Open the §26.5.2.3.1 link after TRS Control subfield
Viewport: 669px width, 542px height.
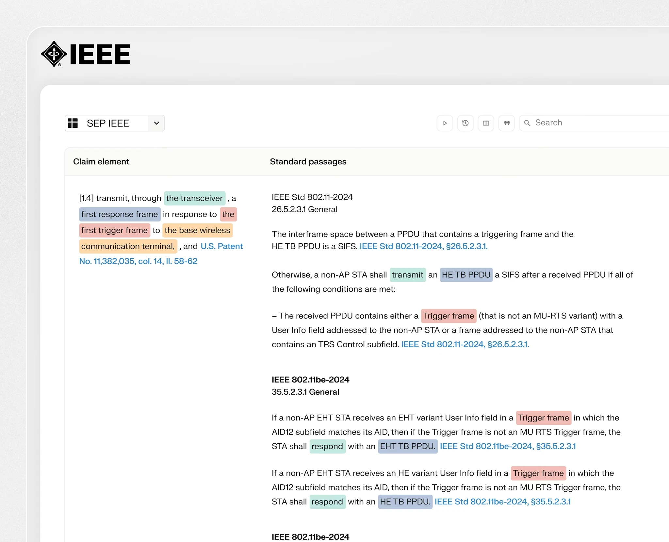click(x=465, y=344)
